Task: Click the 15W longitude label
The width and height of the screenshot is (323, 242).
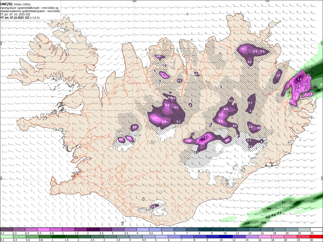Action: tap(267, 1)
